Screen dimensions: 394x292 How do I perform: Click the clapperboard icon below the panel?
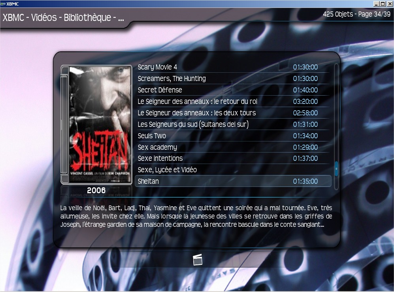click(x=197, y=260)
